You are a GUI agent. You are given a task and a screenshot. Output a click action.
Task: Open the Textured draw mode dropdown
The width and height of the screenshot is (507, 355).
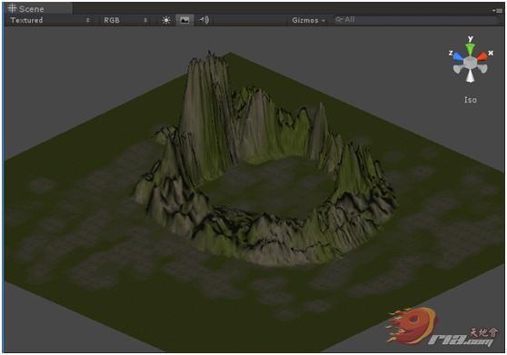pos(50,20)
